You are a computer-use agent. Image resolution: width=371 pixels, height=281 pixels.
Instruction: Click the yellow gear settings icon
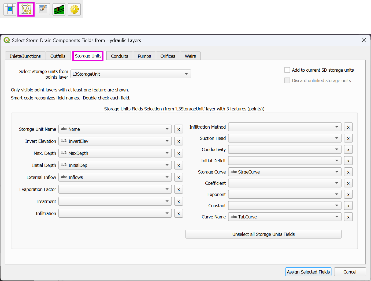pos(74,9)
